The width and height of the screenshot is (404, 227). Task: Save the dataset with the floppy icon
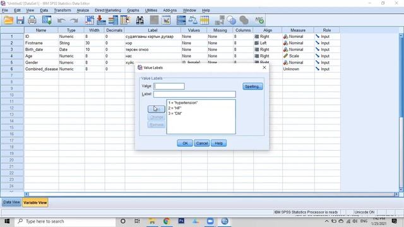20,20
